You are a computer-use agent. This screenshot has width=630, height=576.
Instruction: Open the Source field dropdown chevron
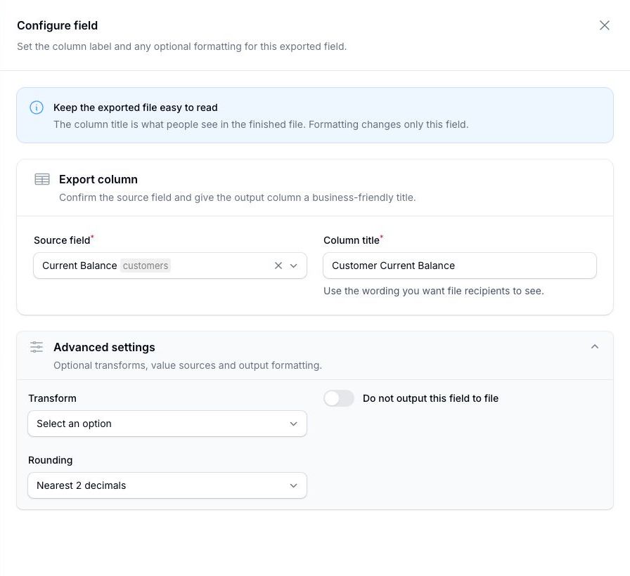coord(294,266)
